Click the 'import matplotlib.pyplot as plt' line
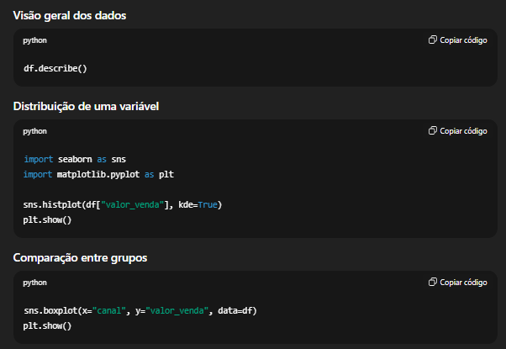Viewport: 506px width, 349px height. coord(98,174)
